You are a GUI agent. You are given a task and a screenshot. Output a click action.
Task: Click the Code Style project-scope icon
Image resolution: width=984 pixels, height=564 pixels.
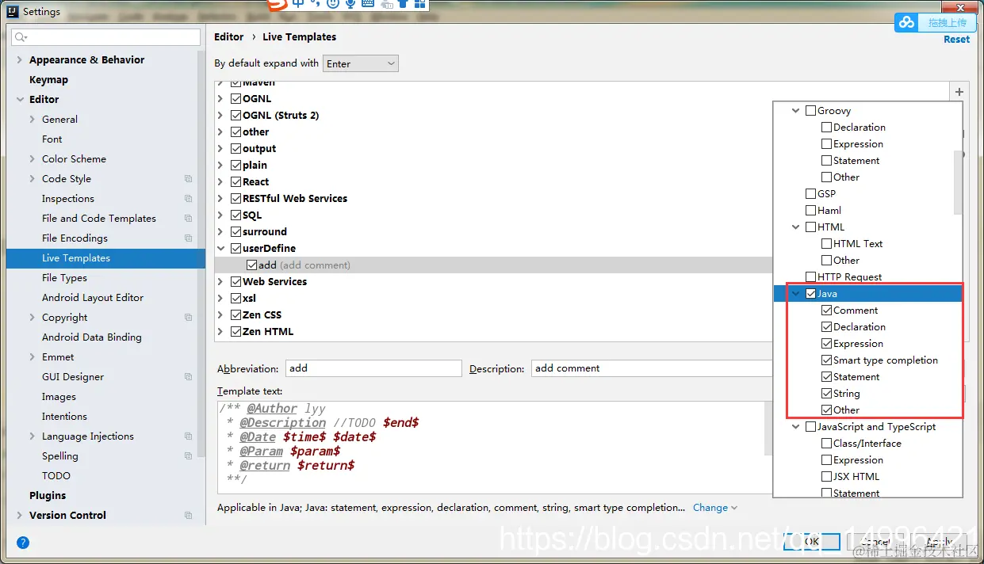point(188,179)
